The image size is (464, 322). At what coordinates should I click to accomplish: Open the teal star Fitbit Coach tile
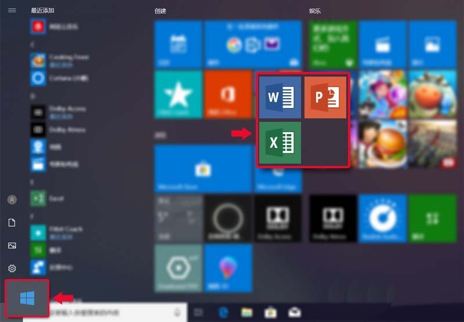click(178, 95)
